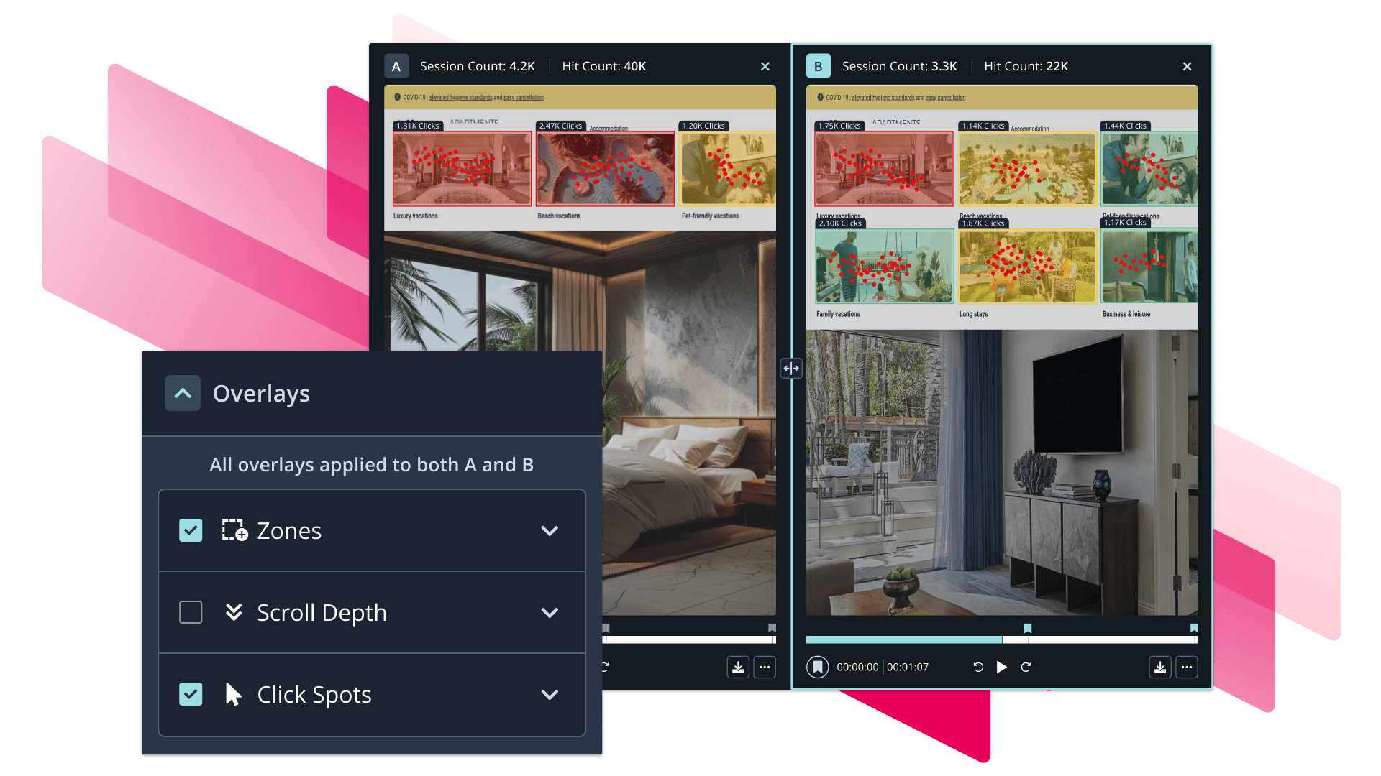This screenshot has width=1381, height=776.
Task: Click the more options icon on session B
Action: click(1187, 667)
